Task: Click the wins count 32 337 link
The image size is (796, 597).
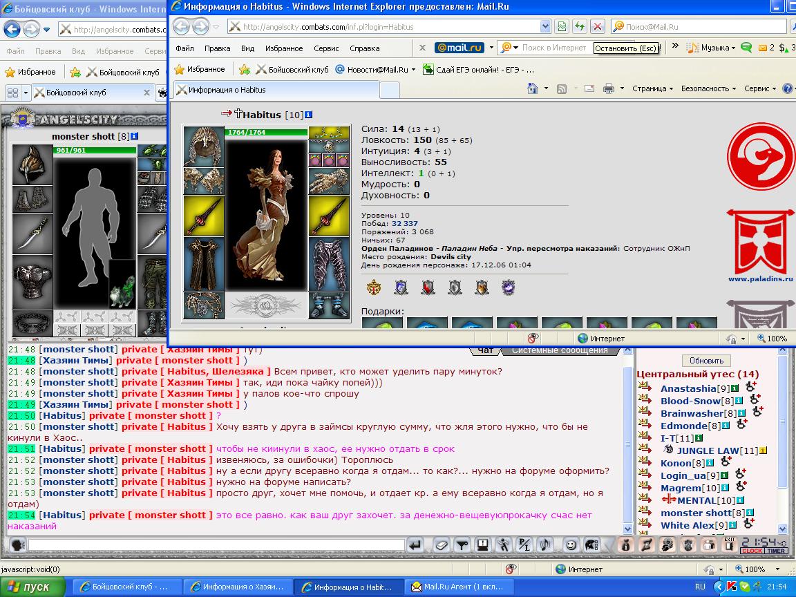Action: [404, 223]
